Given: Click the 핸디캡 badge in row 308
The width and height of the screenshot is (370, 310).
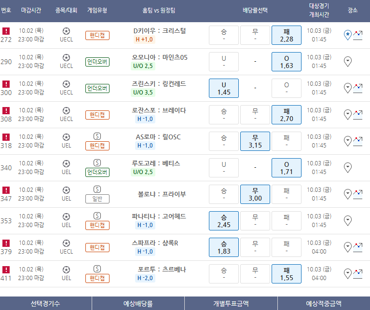Looking at the screenshot, I should 97,115.
